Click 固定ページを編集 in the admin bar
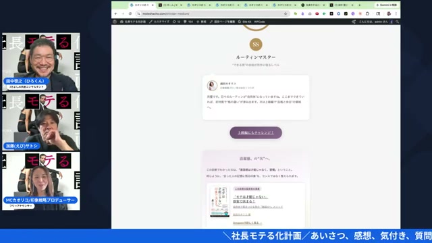The image size is (432, 243). pos(222,22)
